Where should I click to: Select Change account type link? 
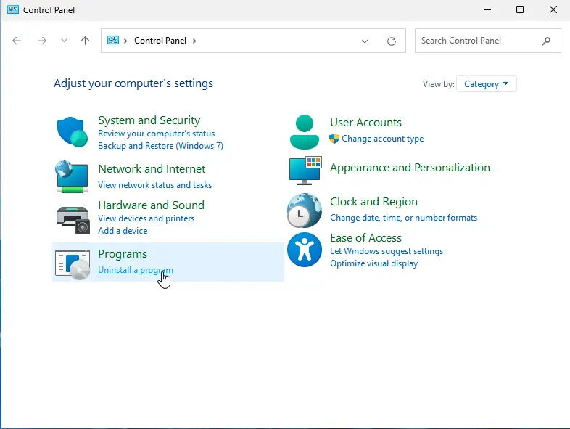point(382,139)
